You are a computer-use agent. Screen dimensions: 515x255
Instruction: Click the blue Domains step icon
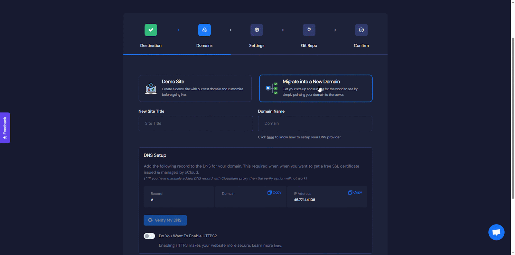(x=204, y=30)
